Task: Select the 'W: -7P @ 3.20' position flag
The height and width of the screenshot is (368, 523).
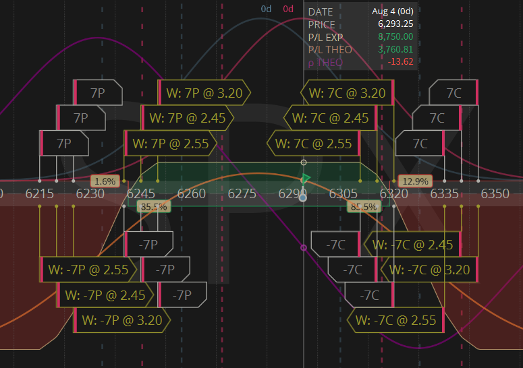Action: tap(121, 320)
